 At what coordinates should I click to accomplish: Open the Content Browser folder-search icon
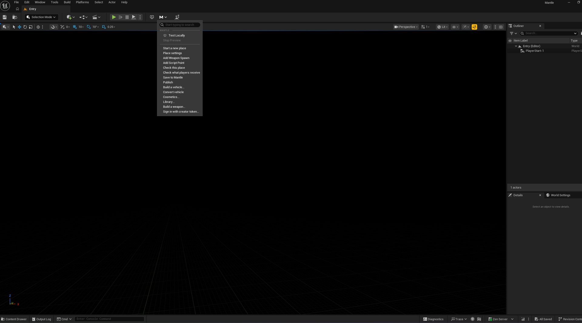(x=15, y=17)
